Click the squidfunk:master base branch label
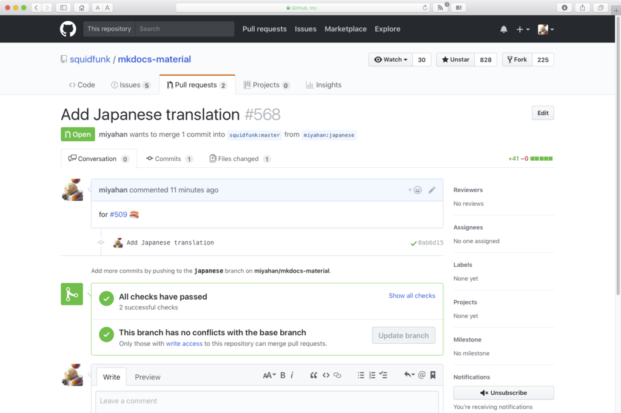The width and height of the screenshot is (621, 413). coord(254,135)
